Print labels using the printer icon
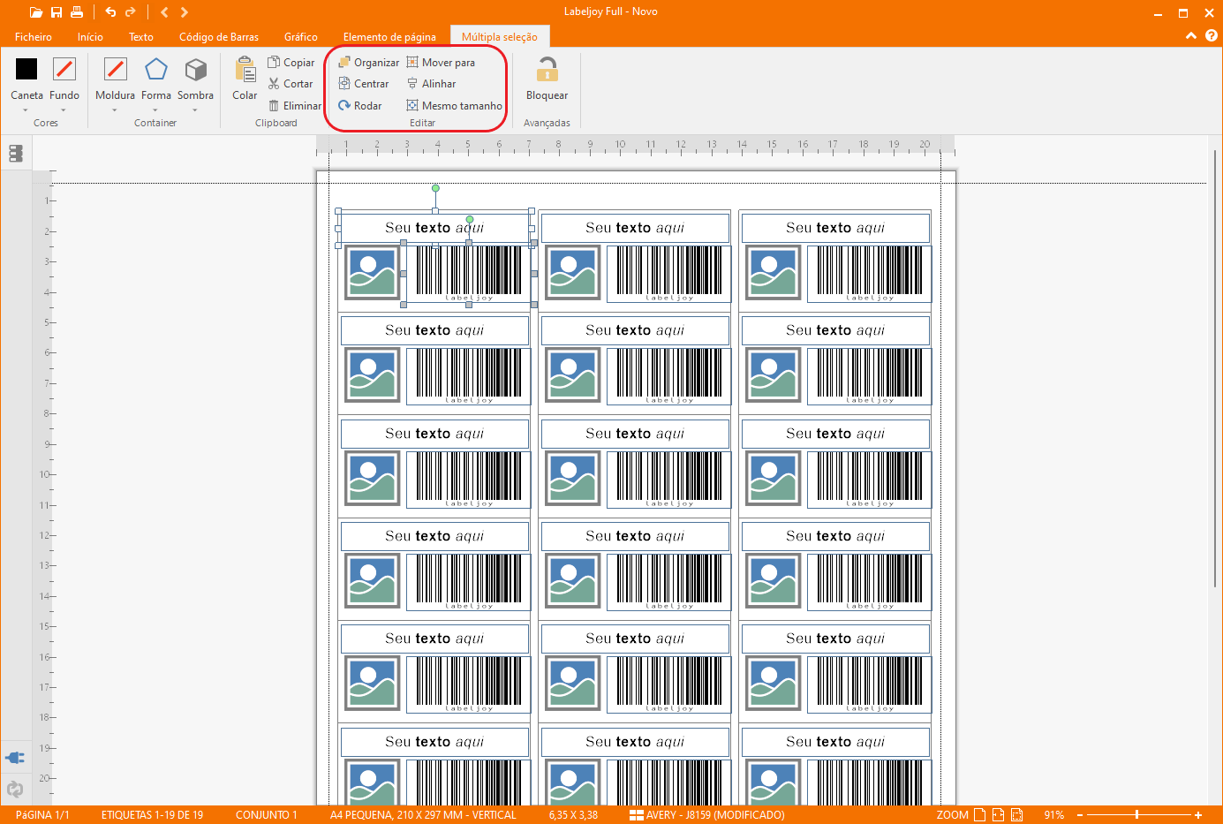Image resolution: width=1223 pixels, height=824 pixels. click(x=77, y=12)
